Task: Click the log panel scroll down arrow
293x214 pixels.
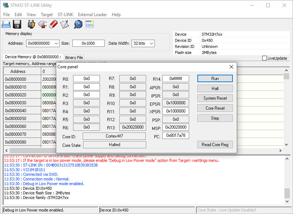Action: (x=287, y=201)
